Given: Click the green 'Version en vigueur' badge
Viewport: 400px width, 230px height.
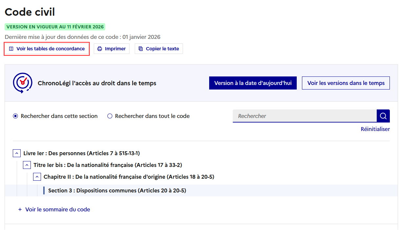Looking at the screenshot, I should click(55, 27).
